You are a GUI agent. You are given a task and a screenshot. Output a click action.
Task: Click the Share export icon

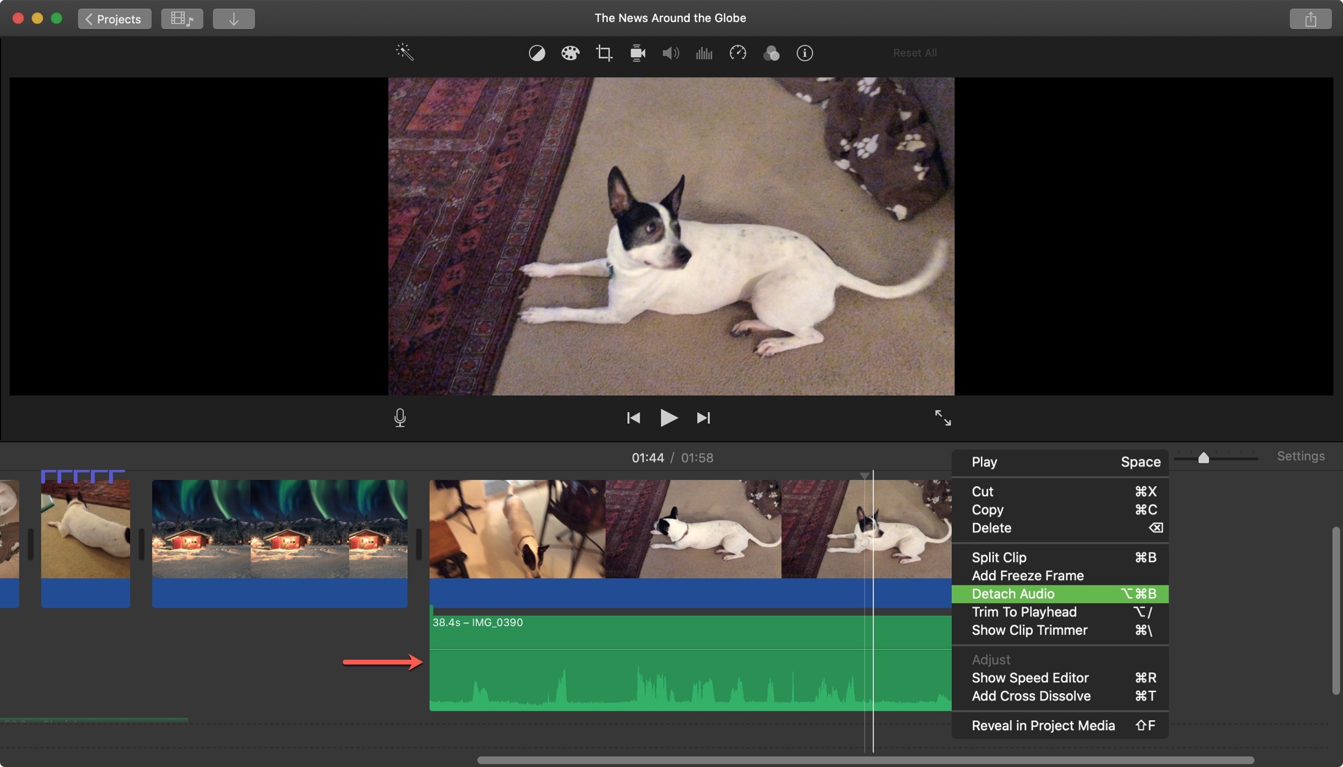1310,19
